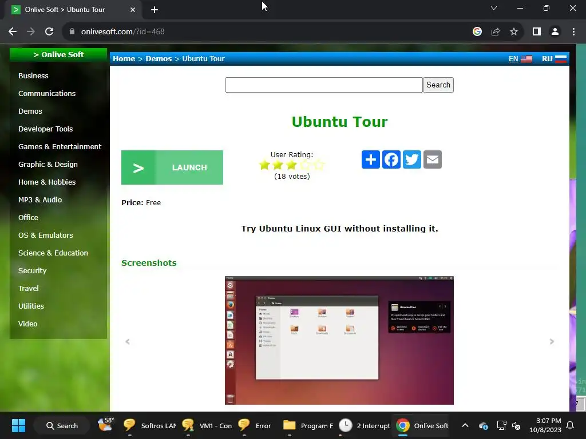This screenshot has height=439, width=586.
Task: Open Google icon in address bar
Action: pyautogui.click(x=477, y=32)
